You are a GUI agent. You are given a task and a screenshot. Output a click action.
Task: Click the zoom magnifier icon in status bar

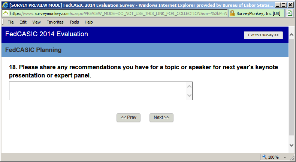[x=265, y=157]
